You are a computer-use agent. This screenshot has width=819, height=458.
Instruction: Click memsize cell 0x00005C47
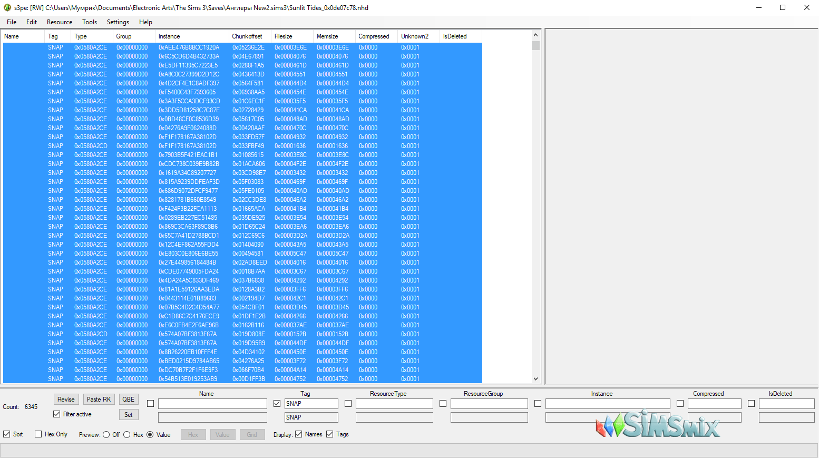coord(333,254)
